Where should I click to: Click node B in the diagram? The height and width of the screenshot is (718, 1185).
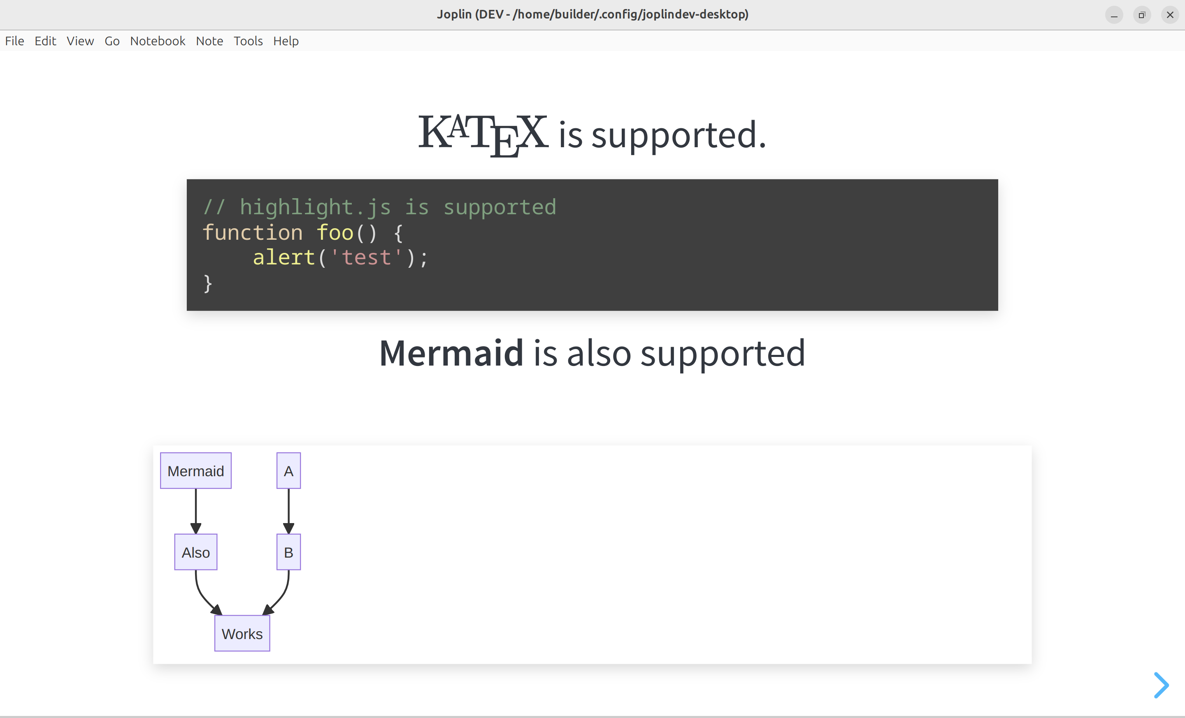click(288, 552)
